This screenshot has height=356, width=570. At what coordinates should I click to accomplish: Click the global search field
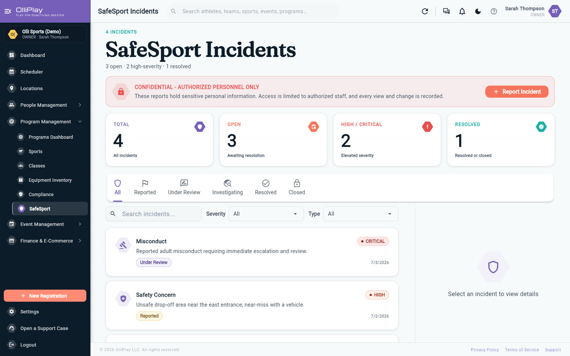coord(253,11)
